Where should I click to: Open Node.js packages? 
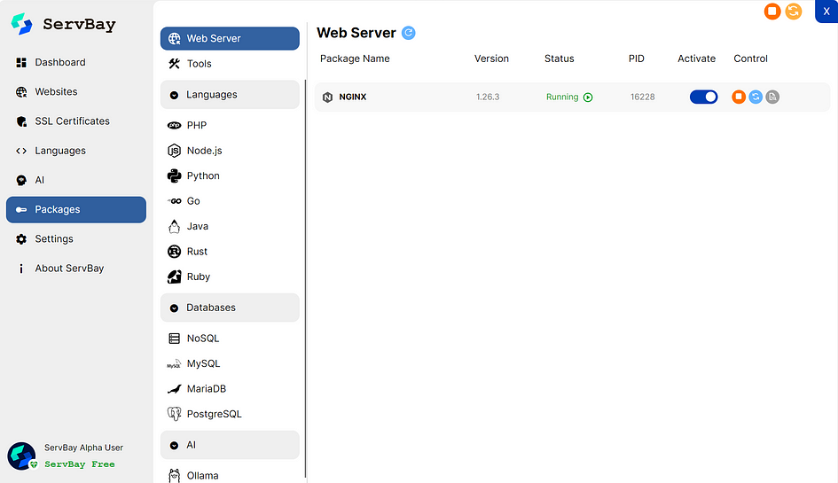click(230, 151)
